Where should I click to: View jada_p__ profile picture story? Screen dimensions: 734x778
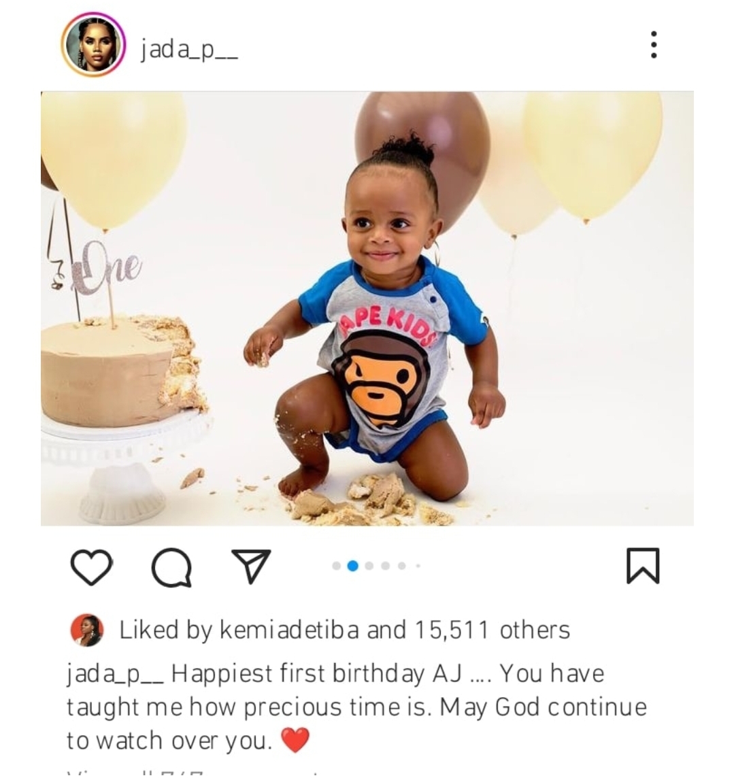pos(93,45)
